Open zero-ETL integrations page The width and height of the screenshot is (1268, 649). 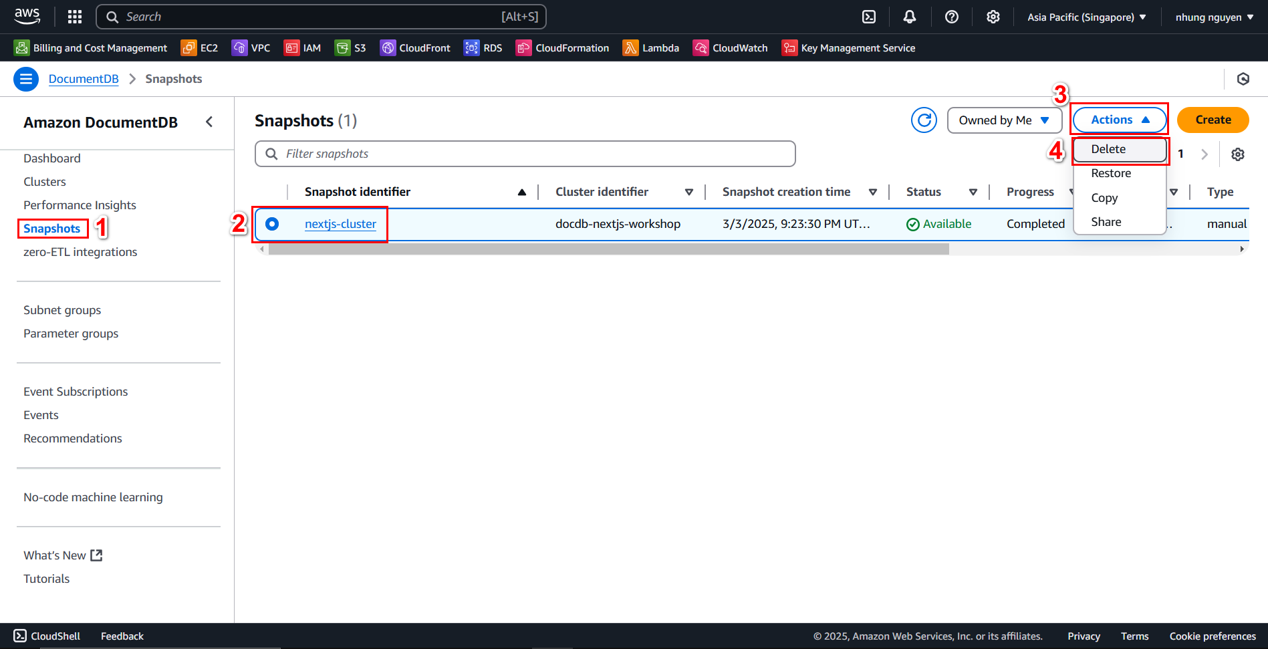tap(80, 252)
